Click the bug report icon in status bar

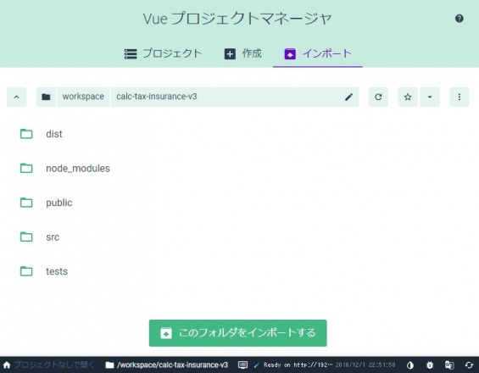[430, 365]
